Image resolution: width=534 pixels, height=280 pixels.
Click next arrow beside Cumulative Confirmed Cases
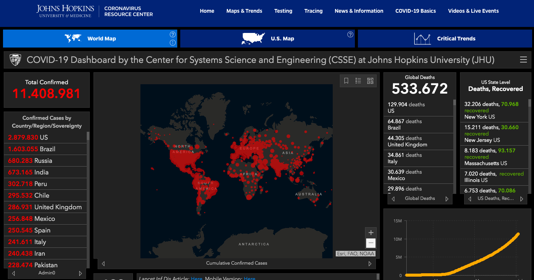tap(370, 264)
